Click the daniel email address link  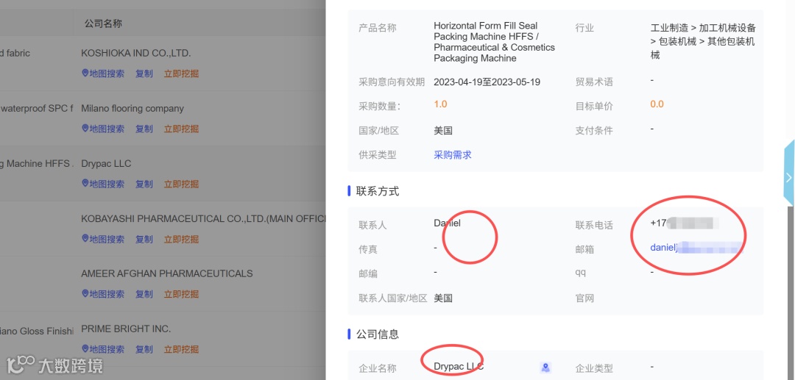[x=696, y=248]
